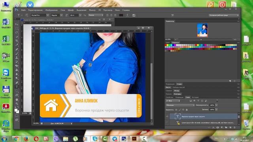Open the layer blending mode dropdown
Viewport: 253px width, 142px height.
click(180, 105)
